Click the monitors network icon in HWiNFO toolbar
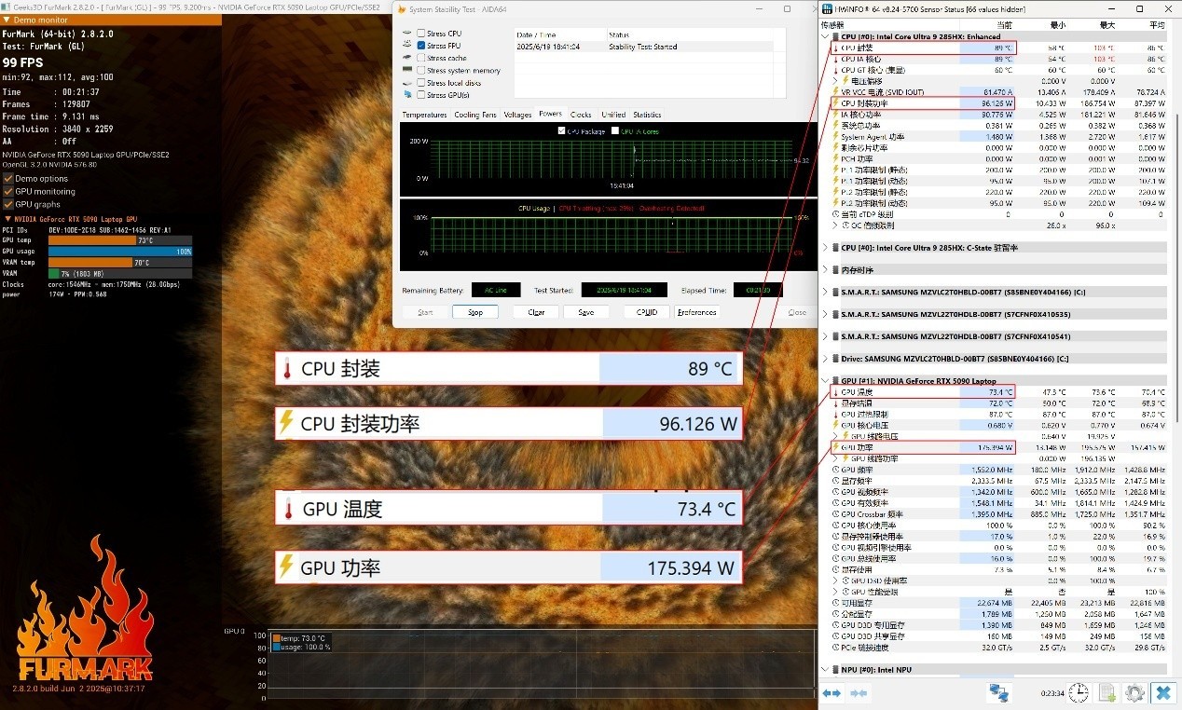Viewport: 1182px width, 710px height. click(998, 693)
